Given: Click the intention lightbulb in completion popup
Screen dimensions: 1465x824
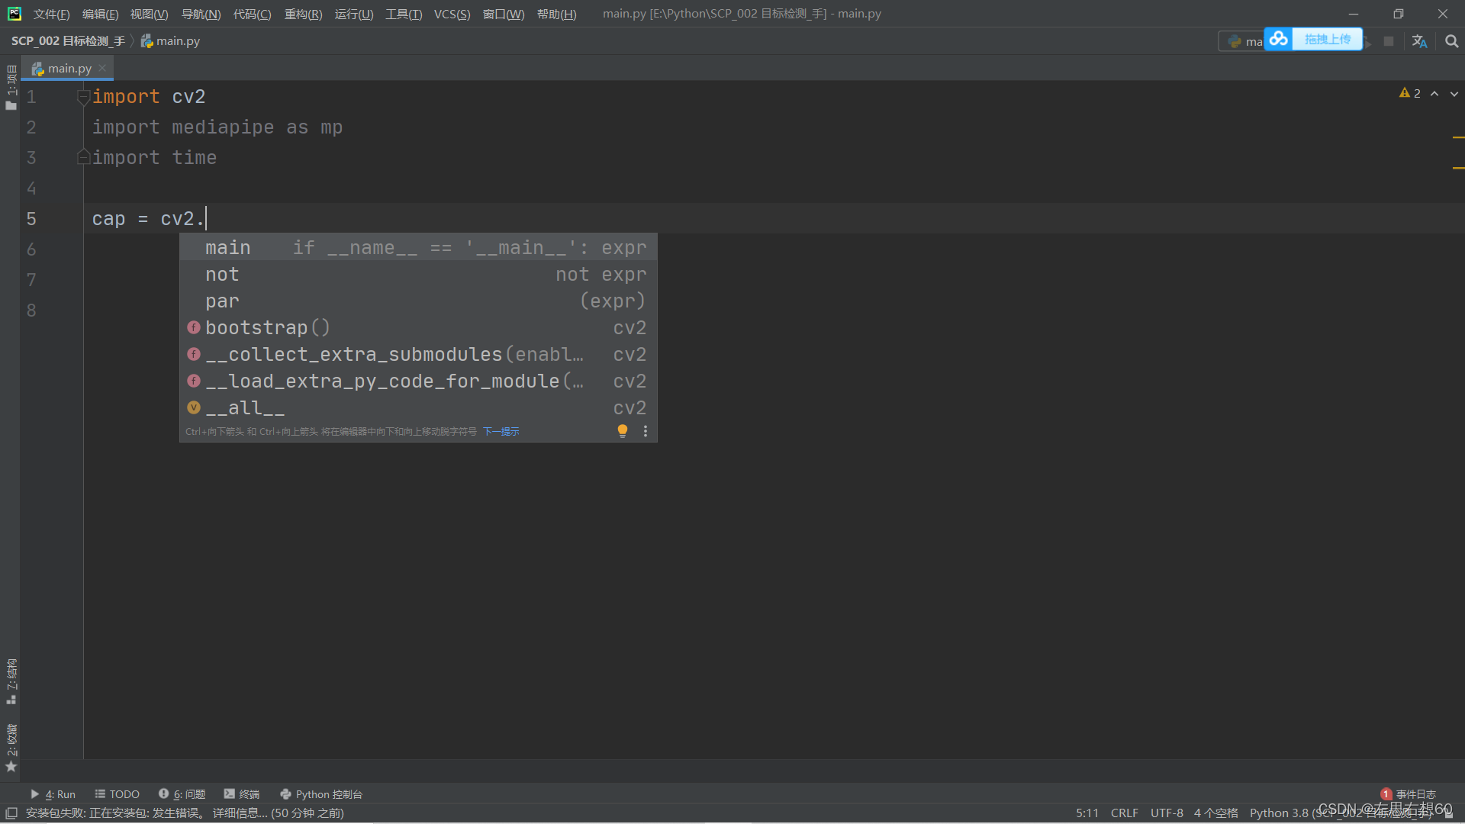Looking at the screenshot, I should click(623, 431).
